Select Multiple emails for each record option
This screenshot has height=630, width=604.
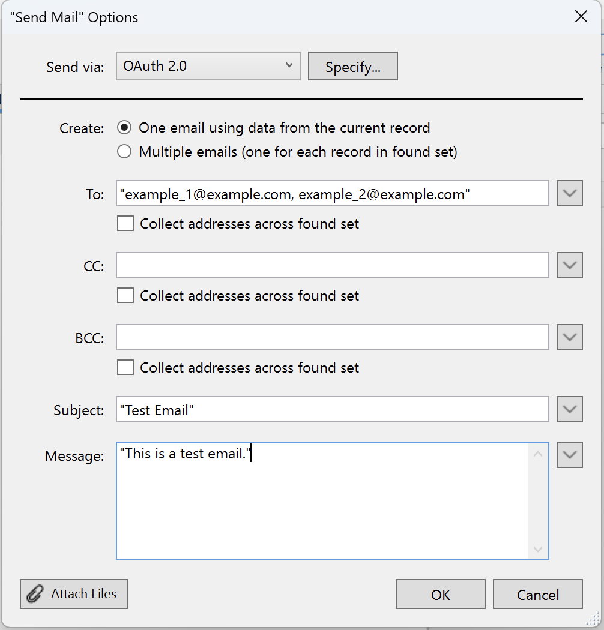coord(124,152)
